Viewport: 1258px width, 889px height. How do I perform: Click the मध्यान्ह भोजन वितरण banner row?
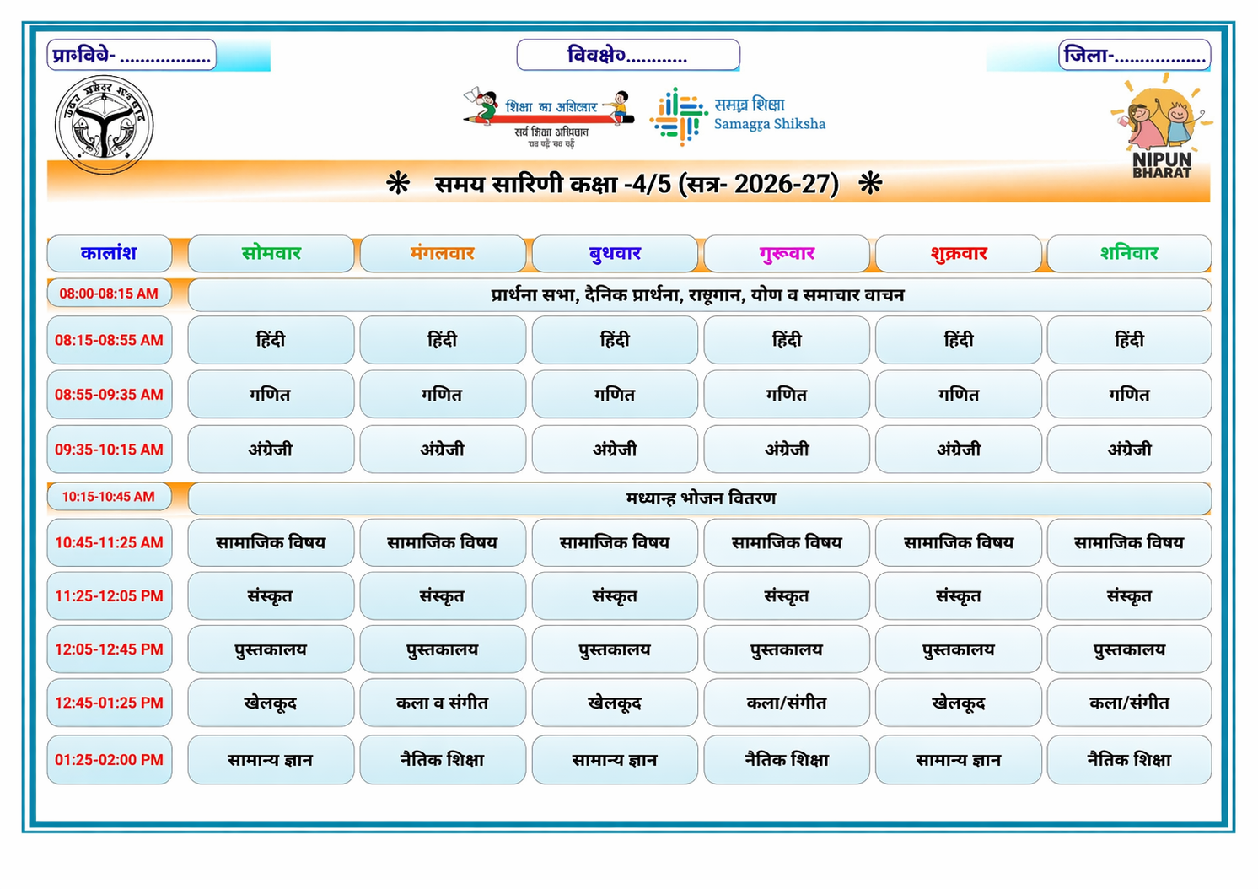pos(700,498)
